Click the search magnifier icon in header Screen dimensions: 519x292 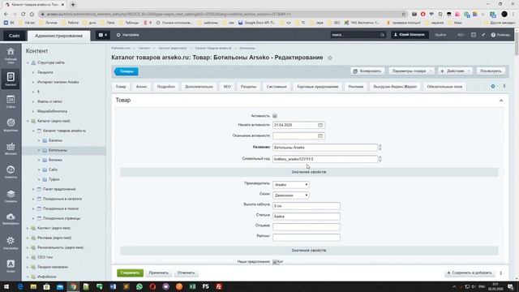382,35
